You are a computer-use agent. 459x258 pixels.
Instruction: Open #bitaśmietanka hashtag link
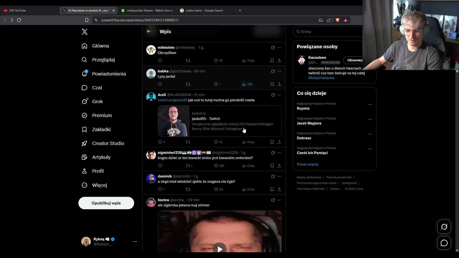321,78
